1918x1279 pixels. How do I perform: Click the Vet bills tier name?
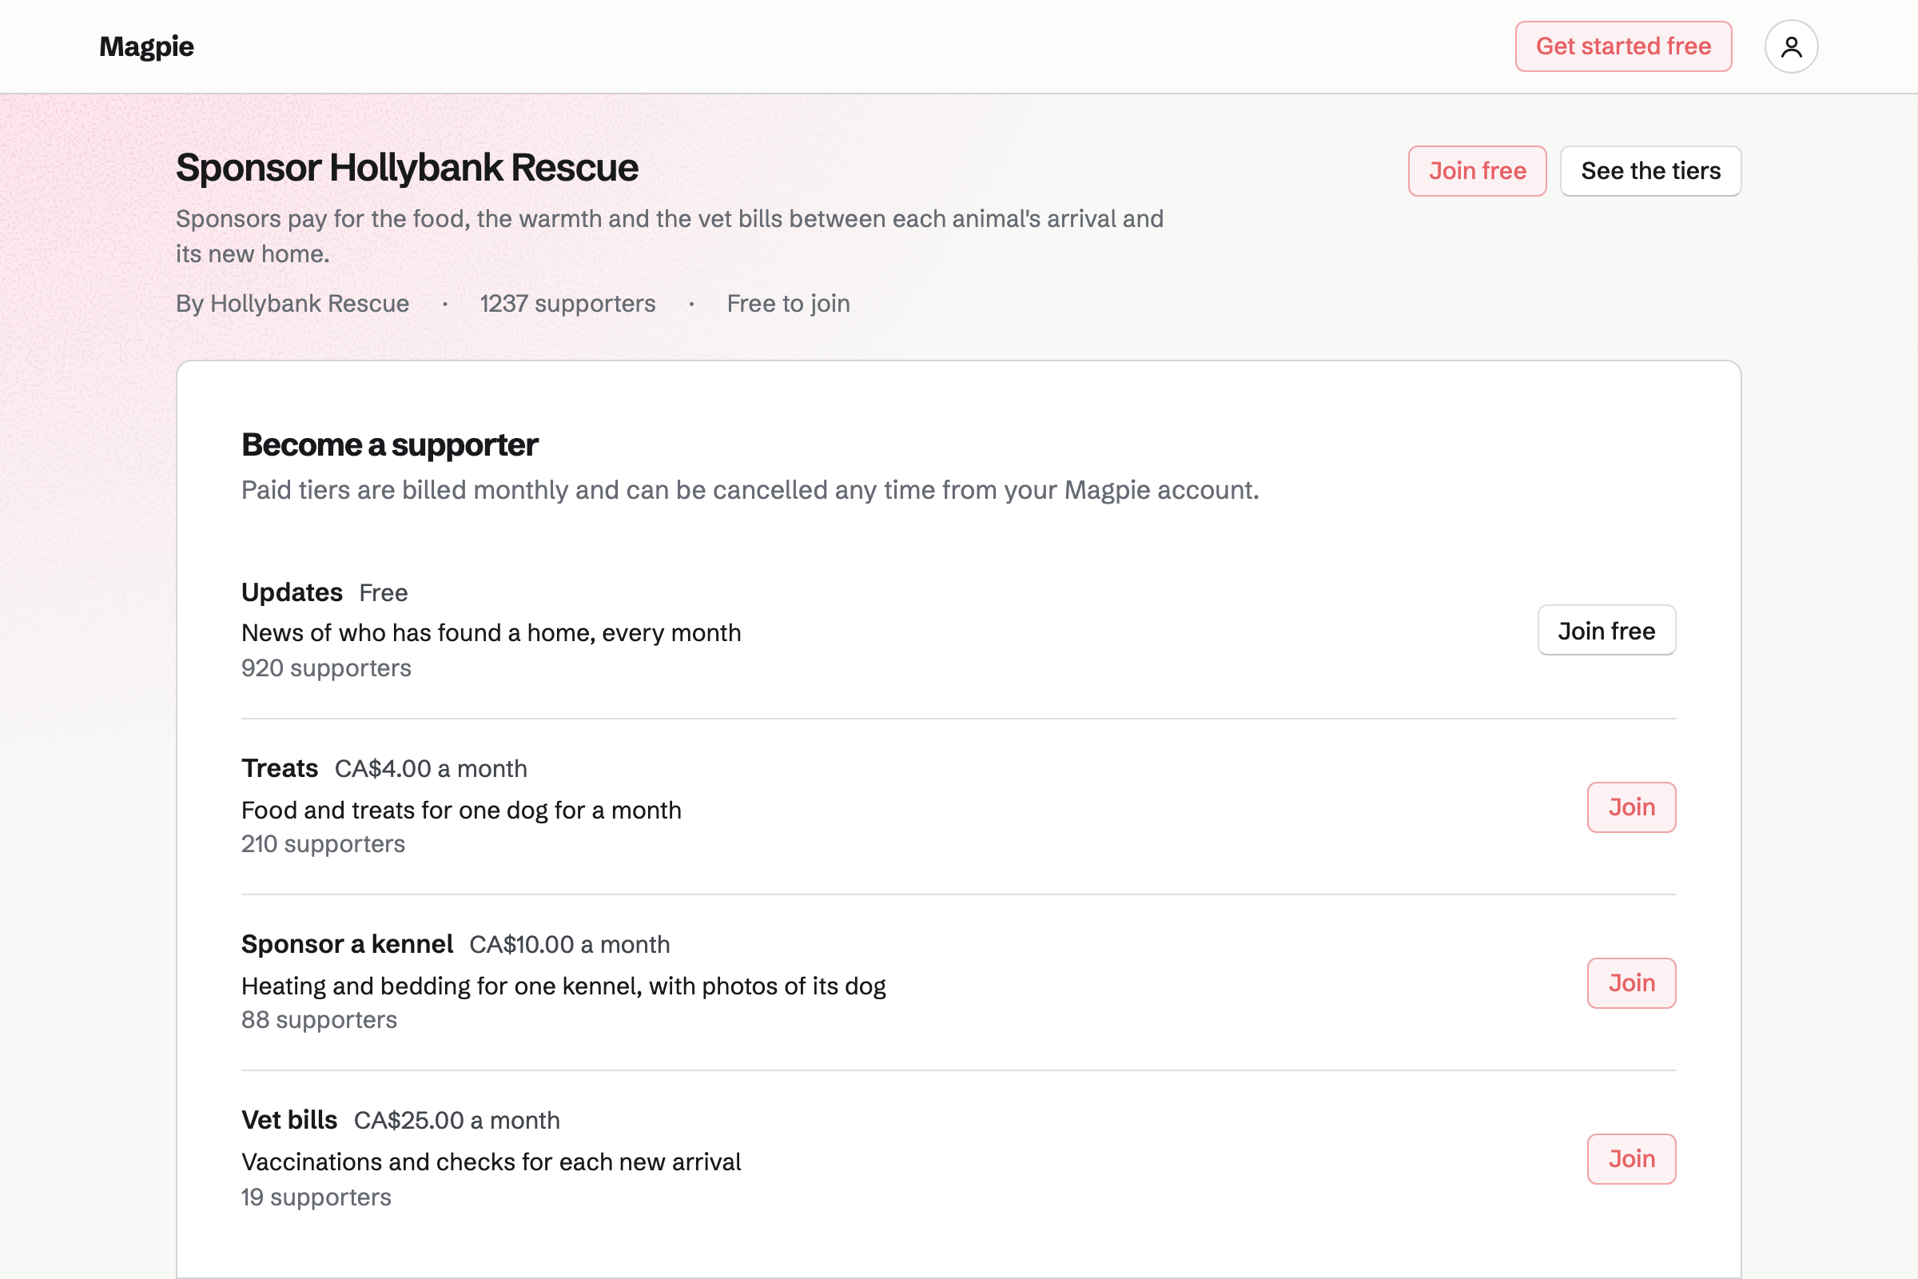pyautogui.click(x=289, y=1121)
